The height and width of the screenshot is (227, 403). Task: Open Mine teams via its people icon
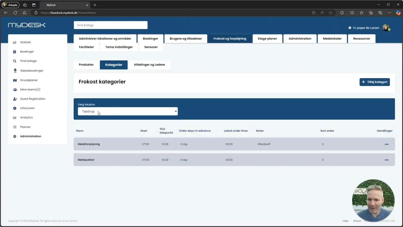point(15,90)
